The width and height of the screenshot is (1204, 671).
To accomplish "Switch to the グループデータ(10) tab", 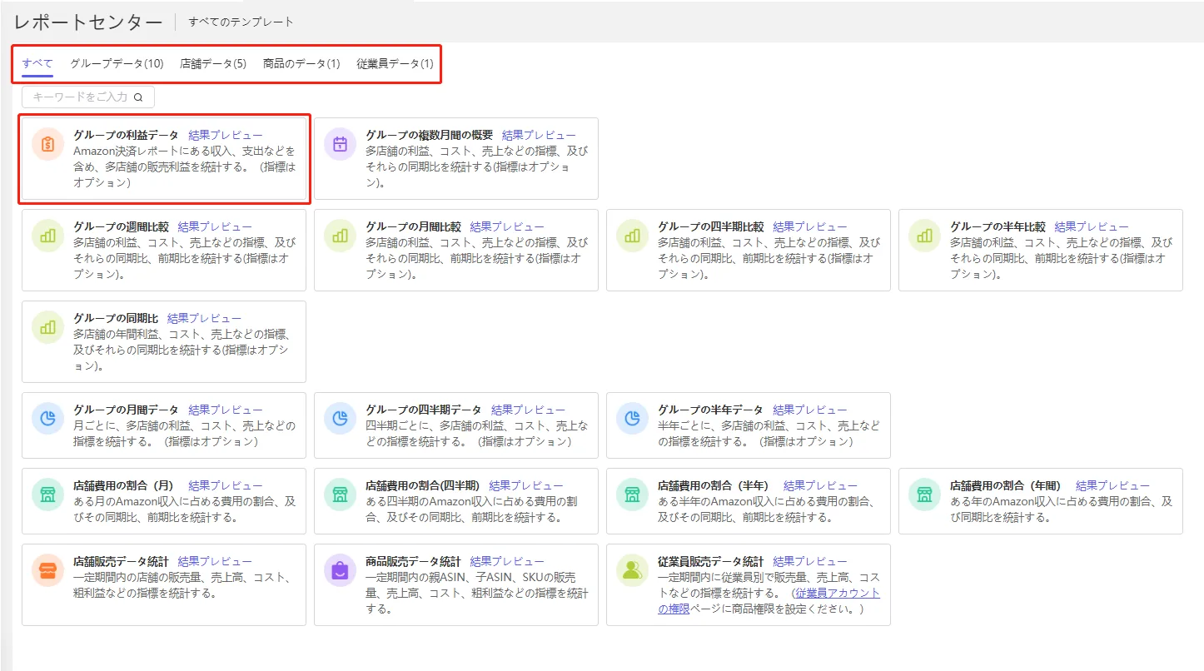I will coord(117,64).
